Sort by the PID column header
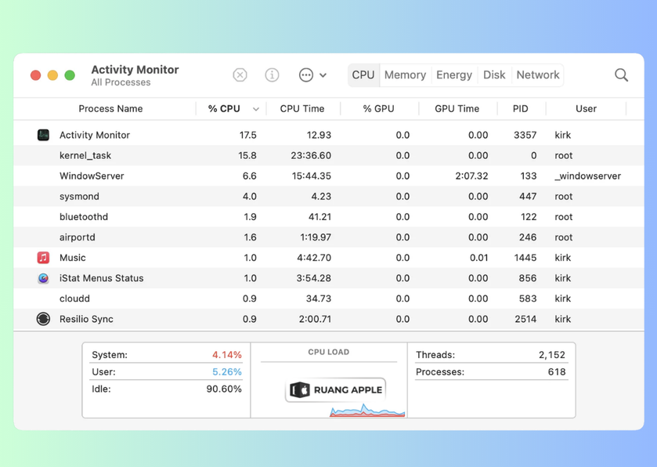The image size is (657, 467). [x=520, y=109]
